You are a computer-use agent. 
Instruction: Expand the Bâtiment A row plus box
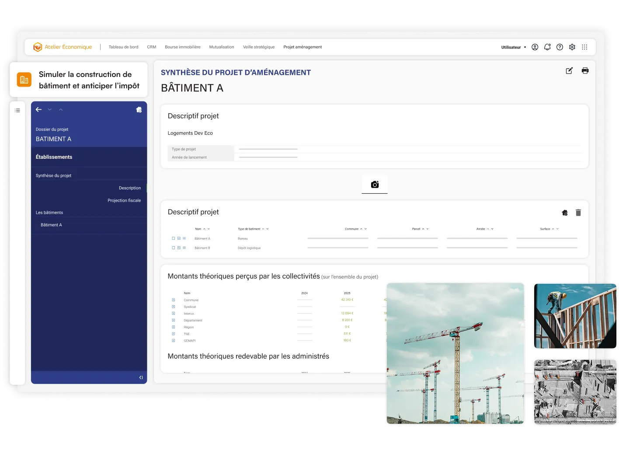tap(179, 238)
